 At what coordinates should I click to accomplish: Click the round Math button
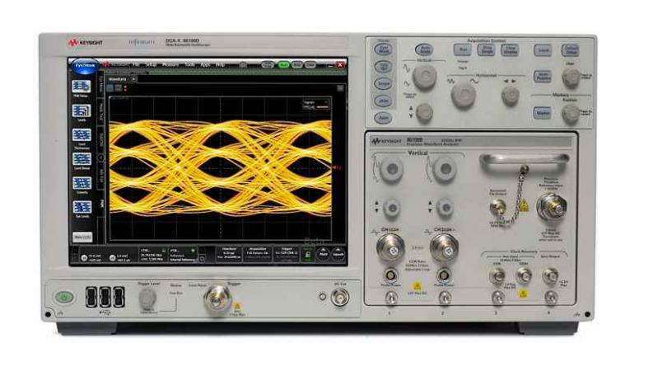[324, 254]
